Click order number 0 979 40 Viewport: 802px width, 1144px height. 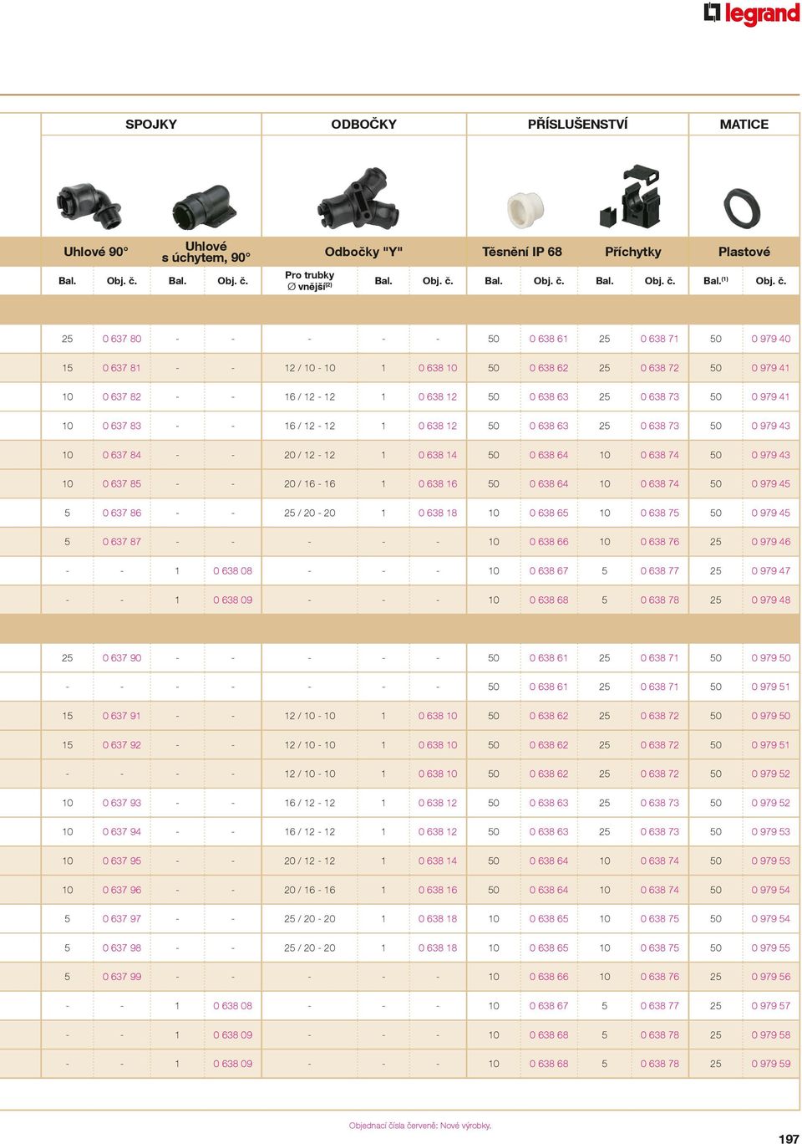tap(771, 339)
